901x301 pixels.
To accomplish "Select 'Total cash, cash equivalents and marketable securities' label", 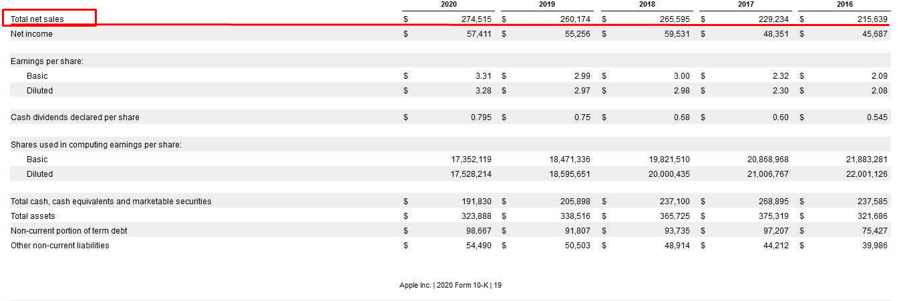I will 111,202.
